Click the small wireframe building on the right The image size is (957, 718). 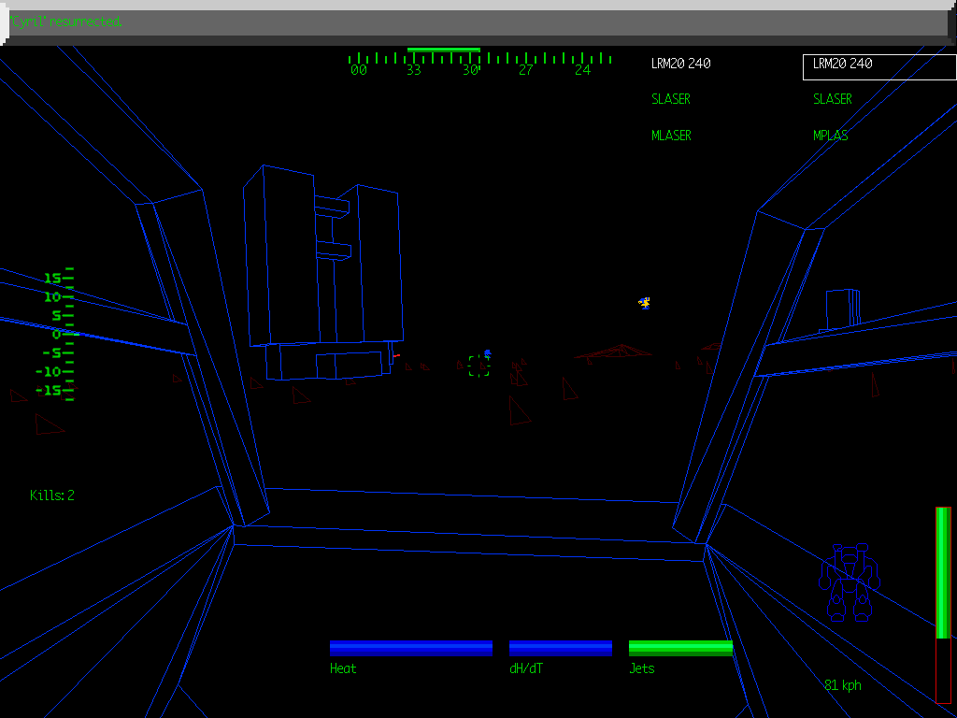(x=840, y=309)
